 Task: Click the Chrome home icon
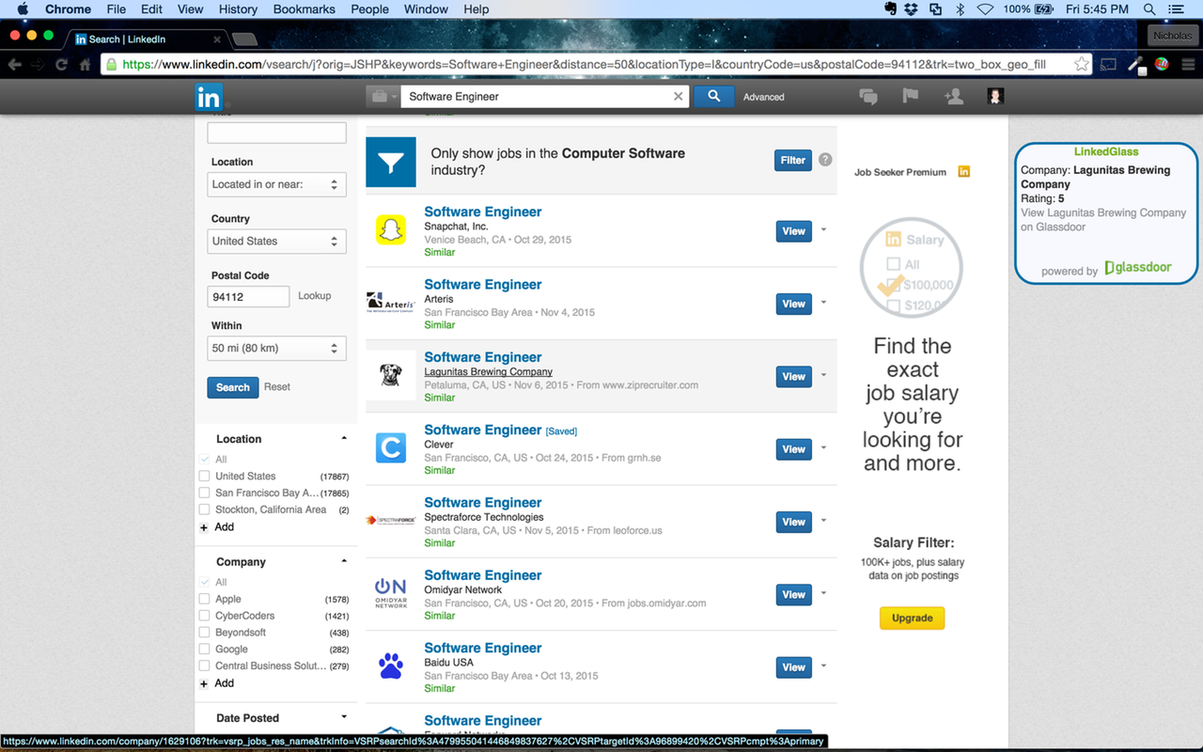point(85,65)
